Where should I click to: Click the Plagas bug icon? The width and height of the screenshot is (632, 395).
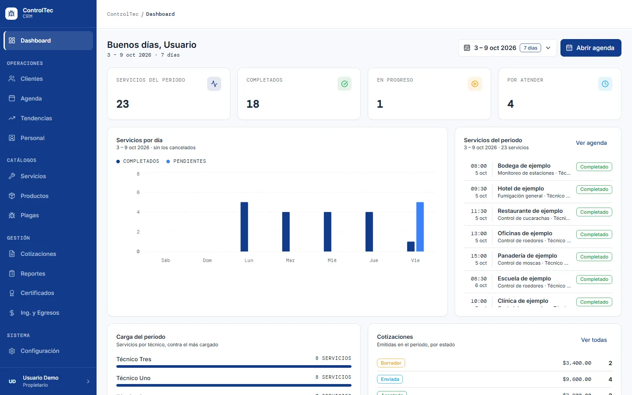click(x=12, y=215)
